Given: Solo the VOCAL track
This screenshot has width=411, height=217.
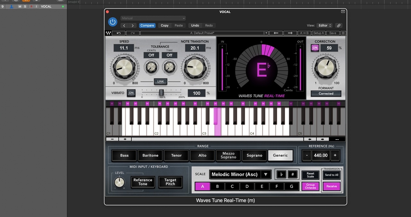Looking at the screenshot, I should point(25,6).
